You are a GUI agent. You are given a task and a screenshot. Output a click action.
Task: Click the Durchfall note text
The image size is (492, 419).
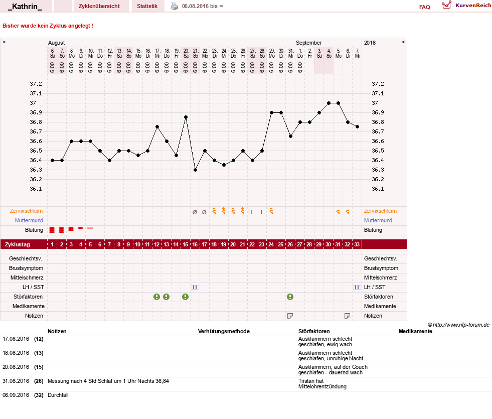[x=58, y=395]
